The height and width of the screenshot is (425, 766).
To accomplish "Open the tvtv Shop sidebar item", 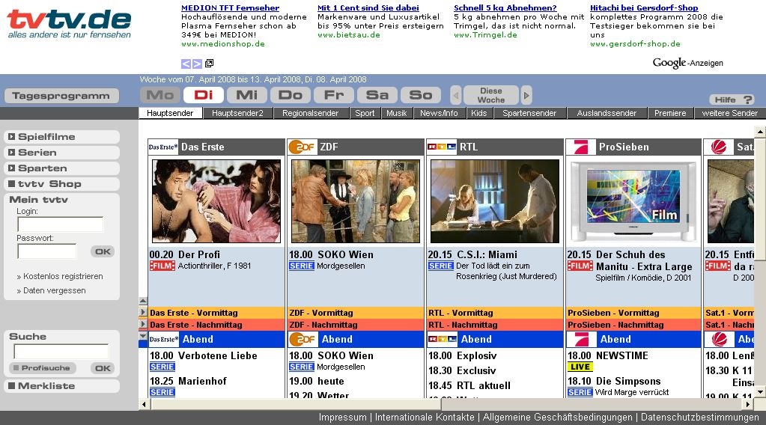I will pyautogui.click(x=61, y=183).
